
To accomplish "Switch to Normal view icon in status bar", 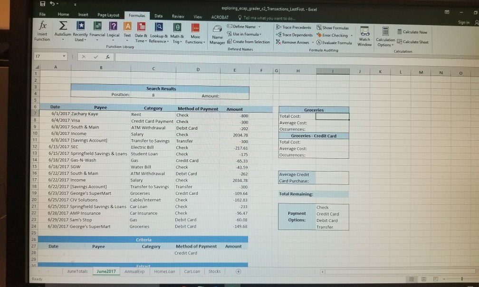I will point(412,279).
